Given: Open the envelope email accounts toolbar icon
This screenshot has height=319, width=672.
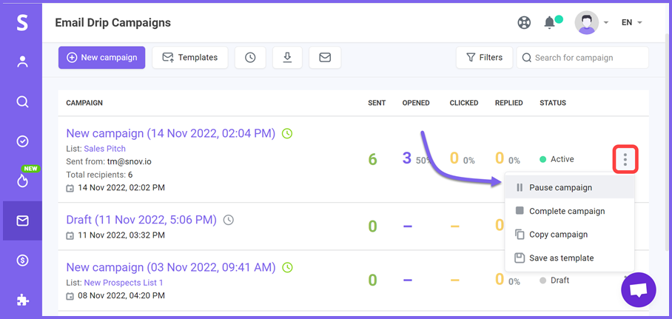Looking at the screenshot, I should 325,58.
